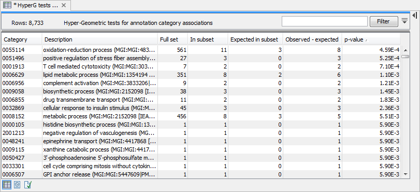Sort by the In subset column header

click(208, 39)
